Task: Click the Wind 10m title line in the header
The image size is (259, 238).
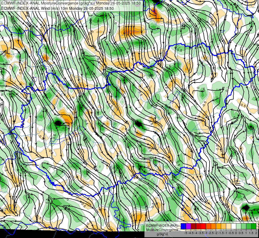Action: (x=57, y=8)
